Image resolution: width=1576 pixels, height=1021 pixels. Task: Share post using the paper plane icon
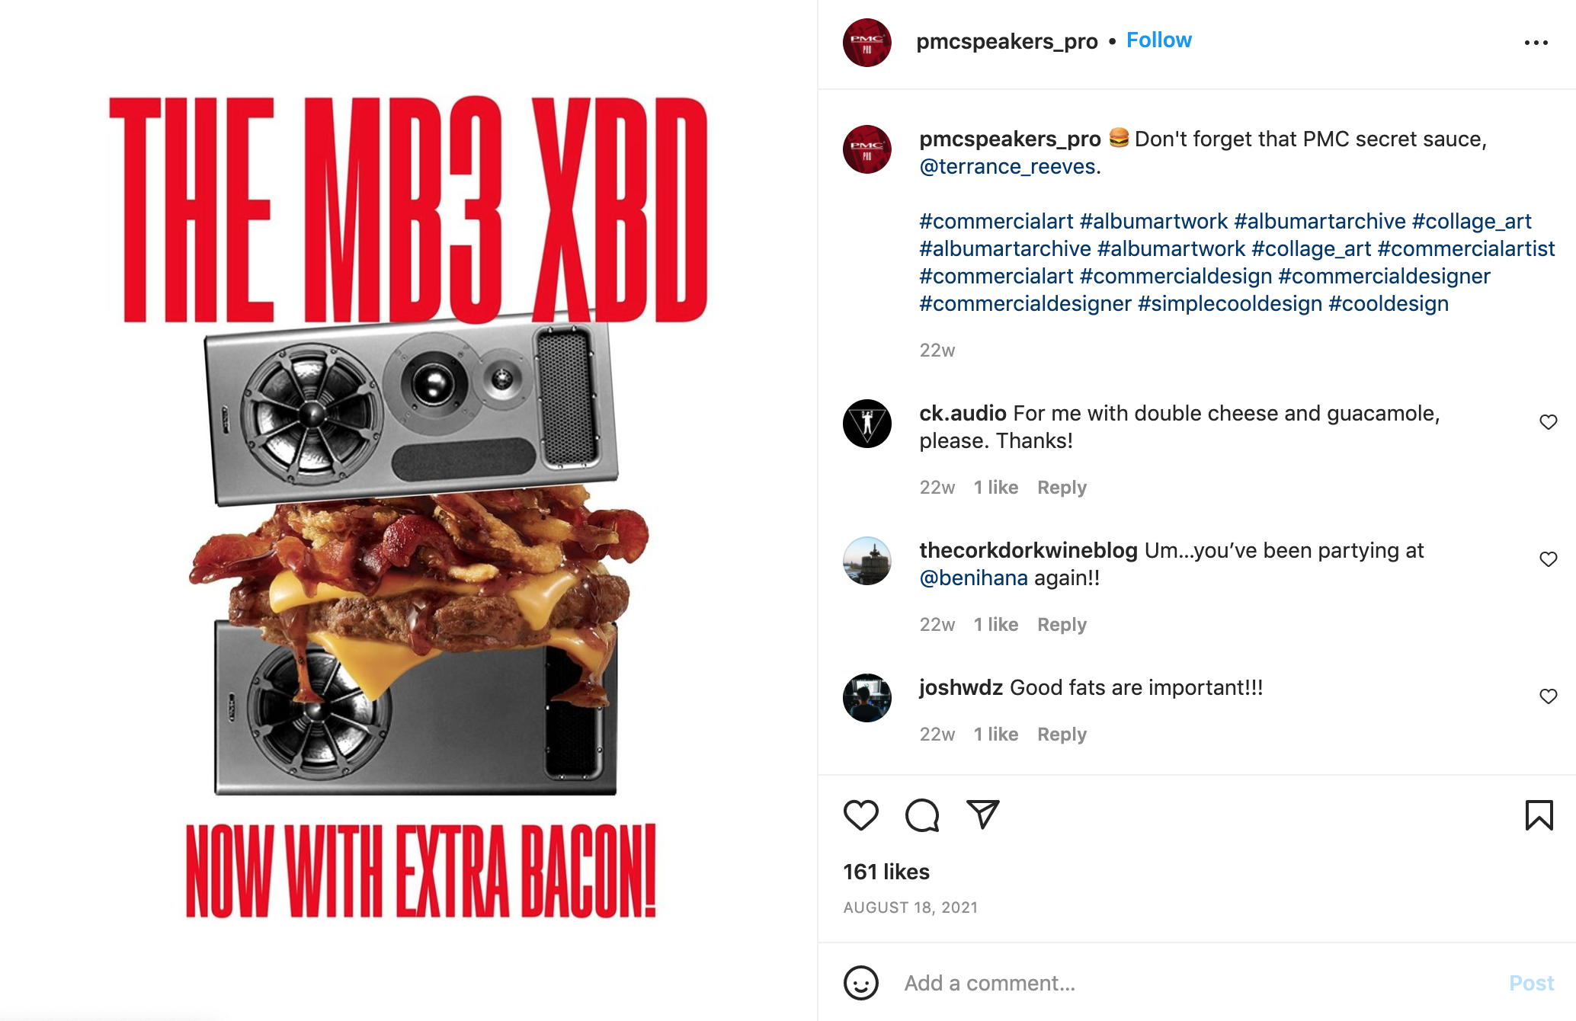click(x=983, y=815)
